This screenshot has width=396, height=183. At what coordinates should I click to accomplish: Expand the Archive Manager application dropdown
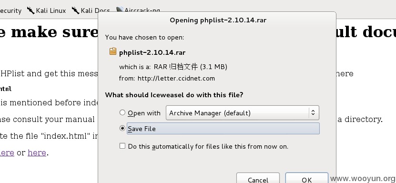tap(243, 113)
